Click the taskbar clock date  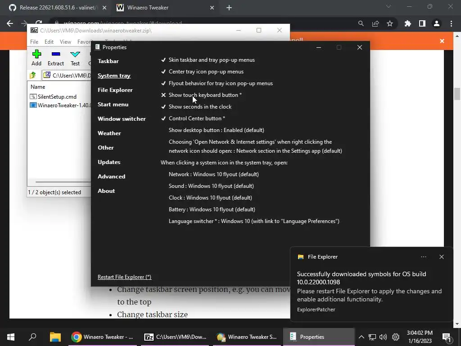pos(420,337)
